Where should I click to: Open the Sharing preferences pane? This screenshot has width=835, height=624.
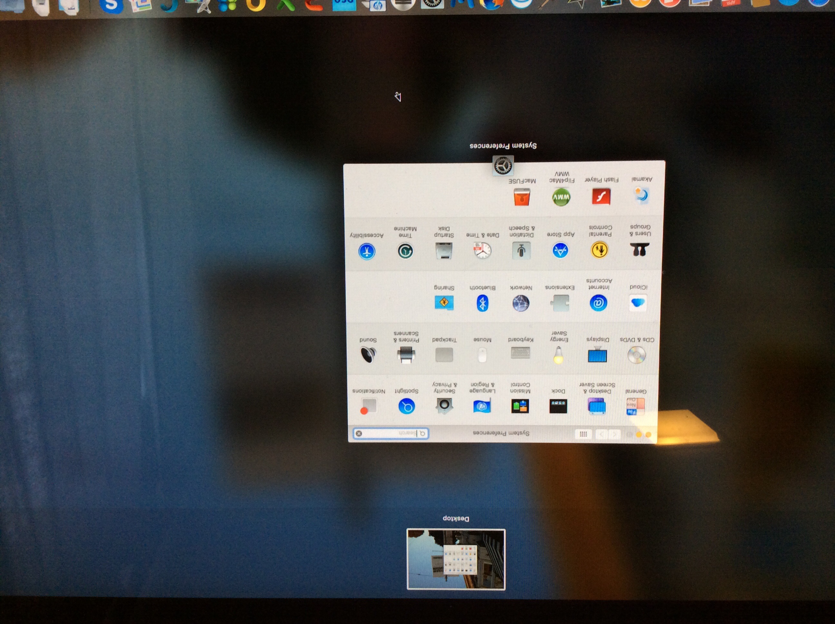[444, 303]
